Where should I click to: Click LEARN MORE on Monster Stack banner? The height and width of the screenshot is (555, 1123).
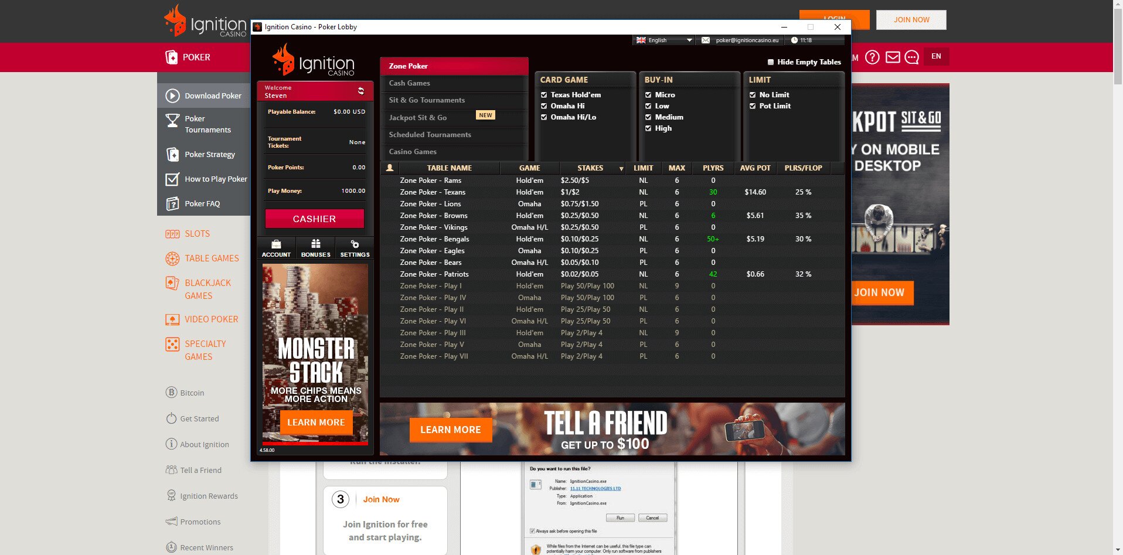316,423
